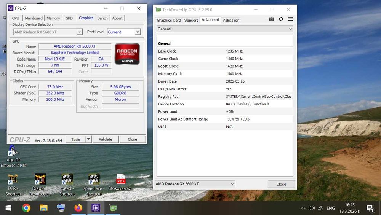Click the Validate button in CPU-Z
Viewport: 381px width, 215px height.
coord(106,139)
